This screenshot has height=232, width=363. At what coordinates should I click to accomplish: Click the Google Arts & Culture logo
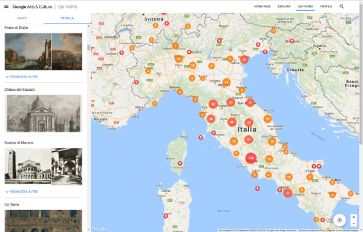click(33, 7)
